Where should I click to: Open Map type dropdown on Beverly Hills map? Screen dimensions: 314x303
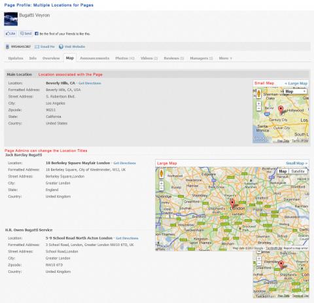pos(296,92)
